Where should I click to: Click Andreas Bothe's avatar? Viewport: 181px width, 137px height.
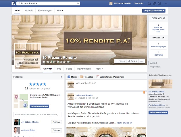click(x=17, y=130)
